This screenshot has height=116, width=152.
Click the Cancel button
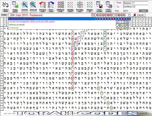[138, 15]
